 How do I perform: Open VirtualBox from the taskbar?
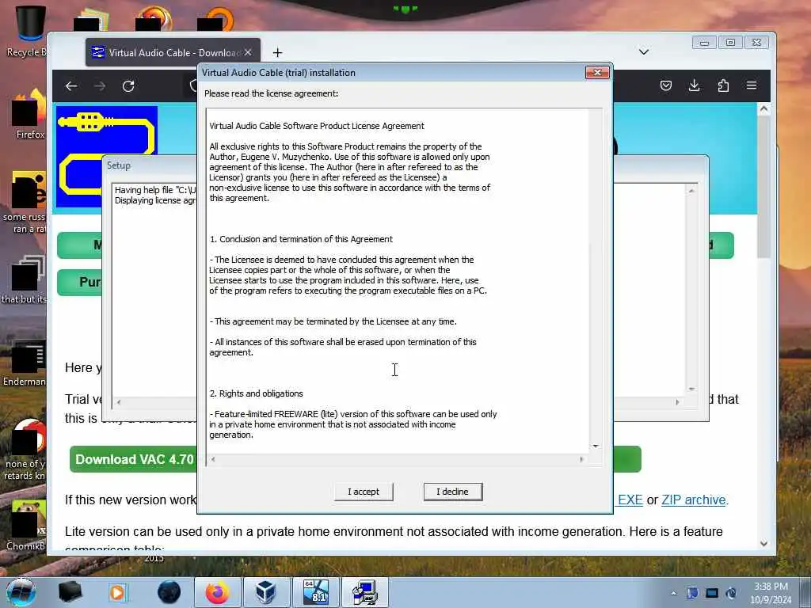(266, 592)
